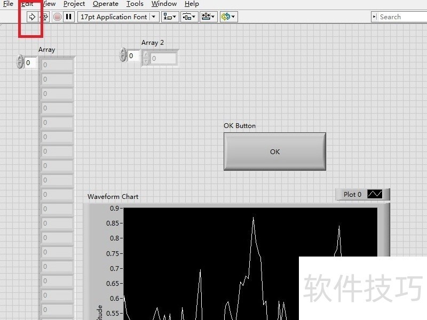Pause VI execution with the Pause icon
This screenshot has width=427, height=320.
tap(68, 17)
